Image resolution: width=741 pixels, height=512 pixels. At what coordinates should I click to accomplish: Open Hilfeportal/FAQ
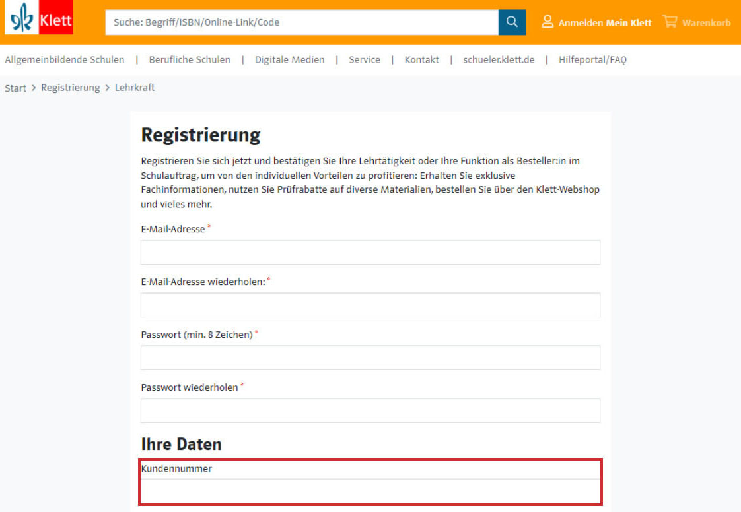592,60
